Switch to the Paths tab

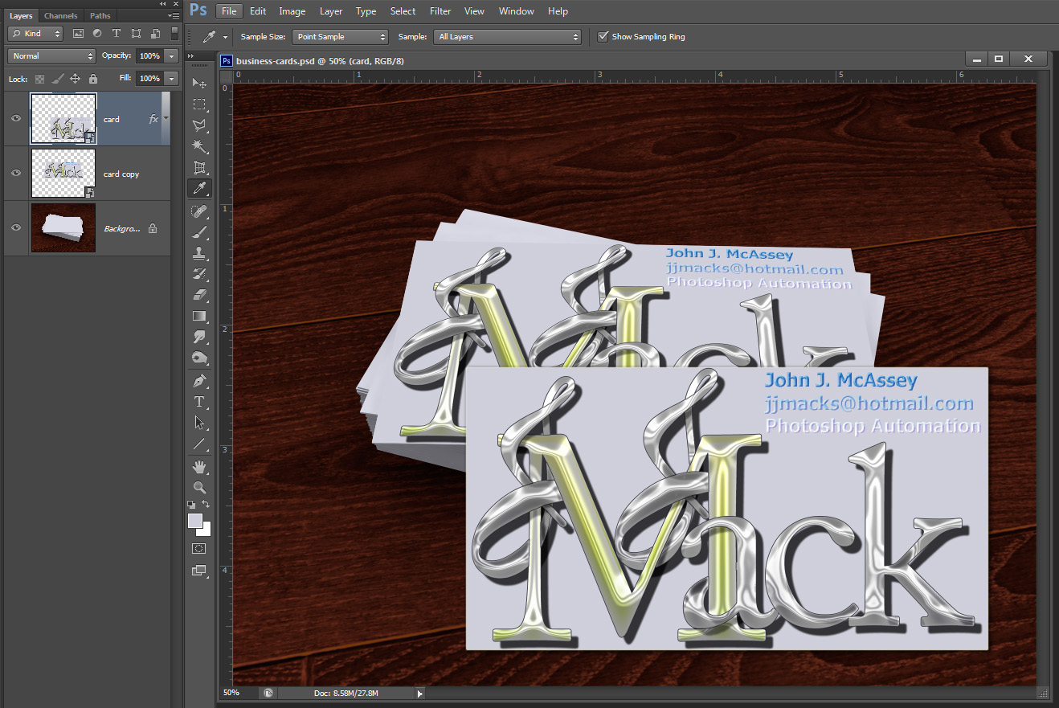point(100,15)
